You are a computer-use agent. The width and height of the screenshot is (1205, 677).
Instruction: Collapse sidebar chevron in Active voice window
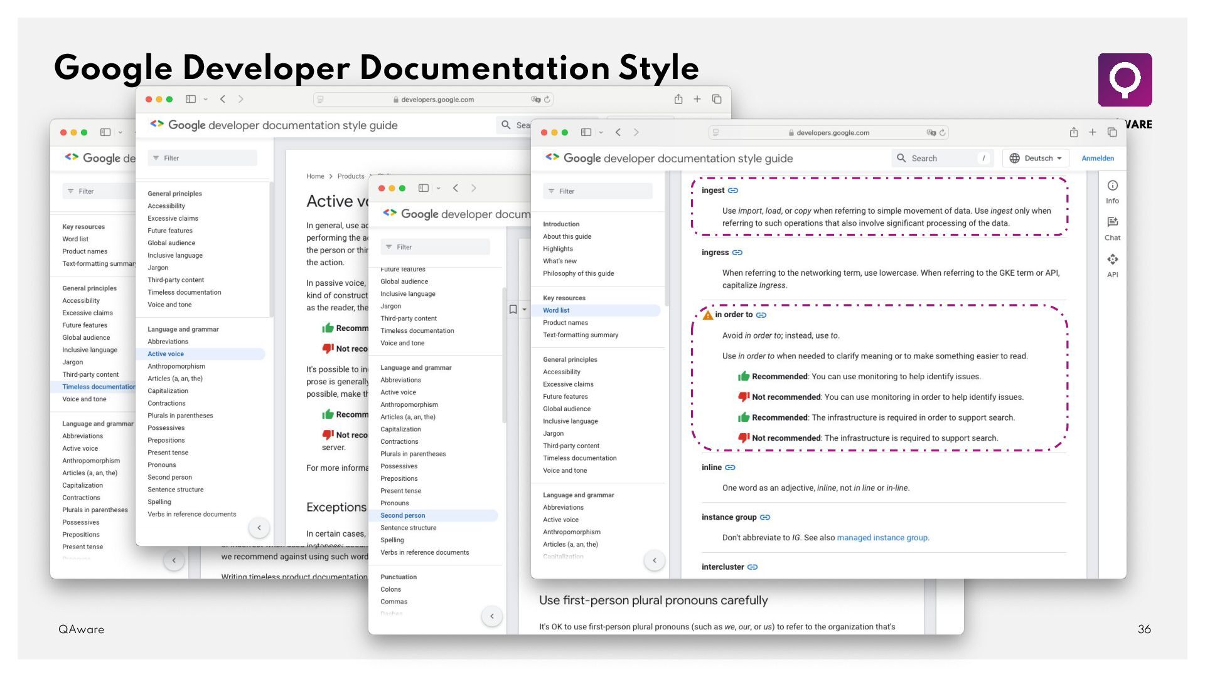(259, 528)
